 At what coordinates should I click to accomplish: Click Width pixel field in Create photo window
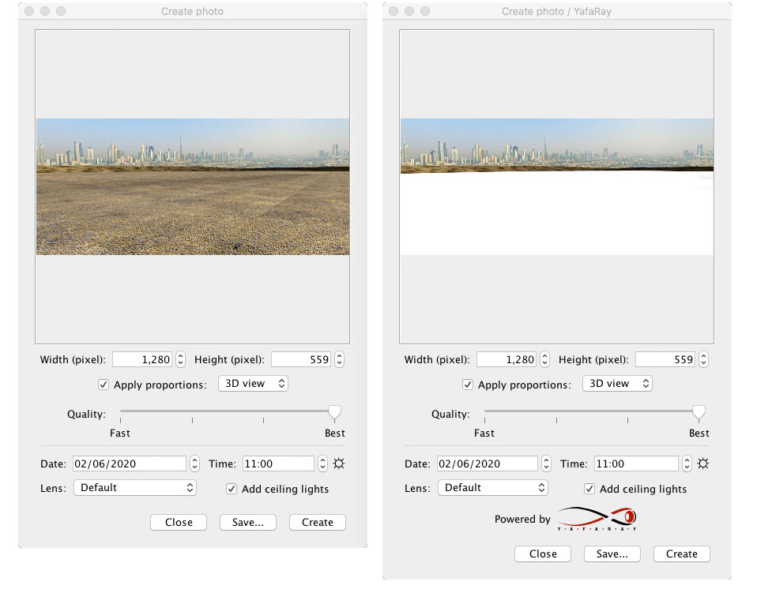tap(142, 359)
